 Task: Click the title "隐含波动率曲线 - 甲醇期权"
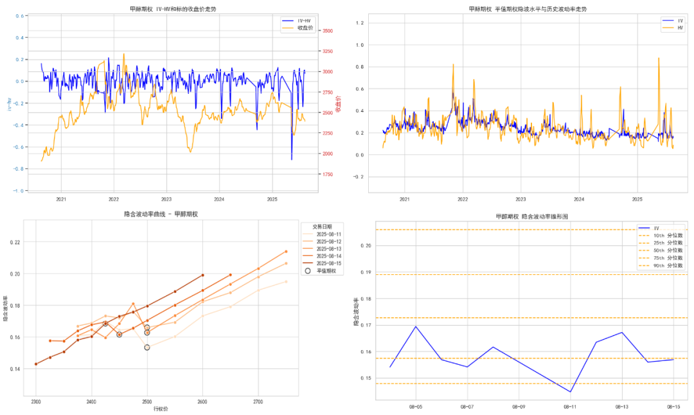click(x=161, y=214)
